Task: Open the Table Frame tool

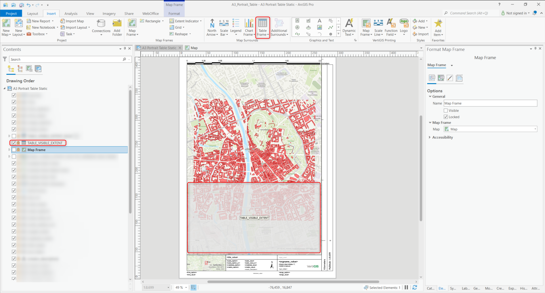Action: pyautogui.click(x=263, y=27)
